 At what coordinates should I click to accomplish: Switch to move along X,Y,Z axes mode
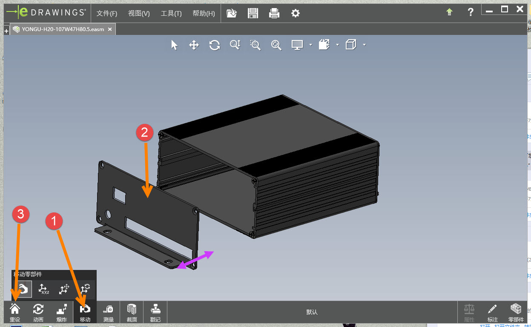point(43,289)
